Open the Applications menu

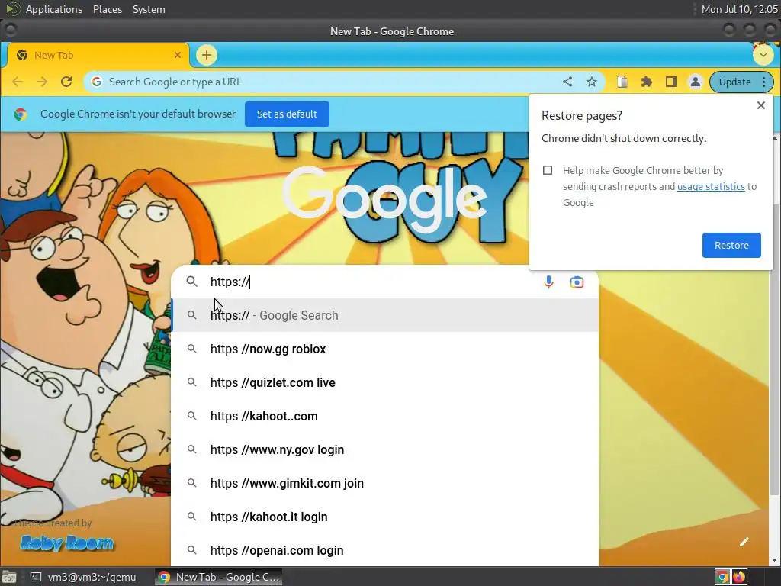(x=54, y=9)
